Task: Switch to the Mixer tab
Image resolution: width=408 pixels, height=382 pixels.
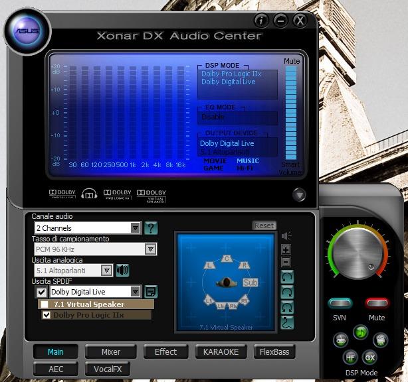Action: click(111, 352)
